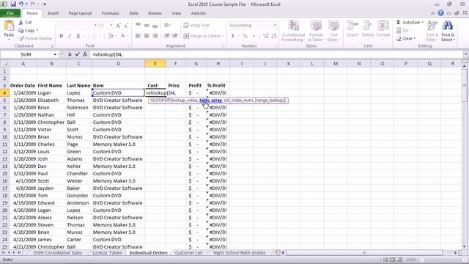Click the Increase Font Size icon

118,26
